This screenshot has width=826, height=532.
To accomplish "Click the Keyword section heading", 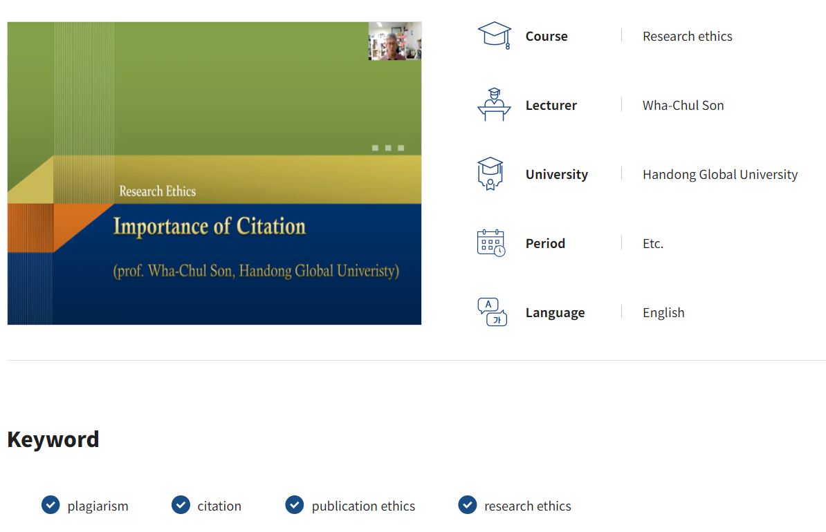I will pyautogui.click(x=53, y=439).
